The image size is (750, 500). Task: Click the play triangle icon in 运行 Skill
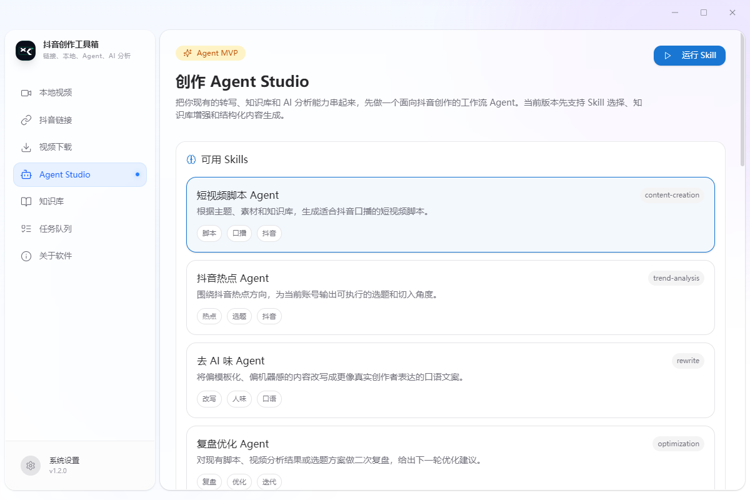(x=668, y=56)
